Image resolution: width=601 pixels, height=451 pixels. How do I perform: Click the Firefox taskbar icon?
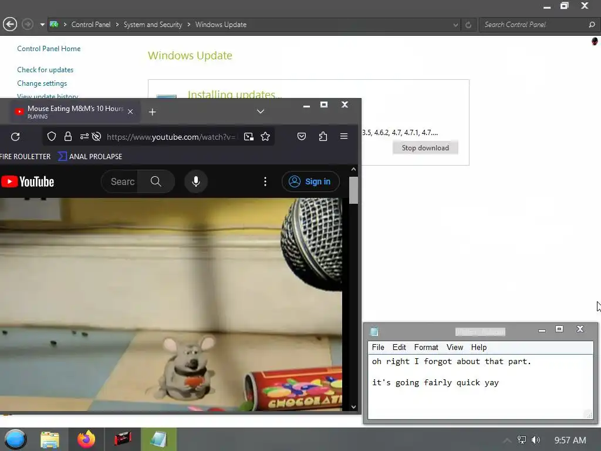click(86, 439)
